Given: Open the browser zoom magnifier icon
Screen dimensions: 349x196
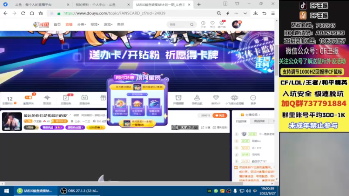Looking at the screenshot, I should (x=219, y=14).
